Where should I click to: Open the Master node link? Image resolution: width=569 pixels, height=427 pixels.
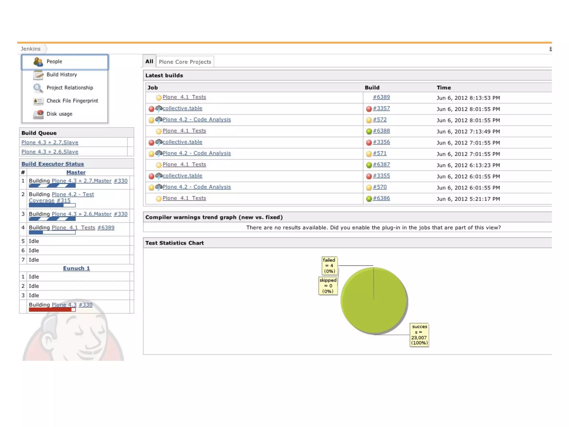(x=76, y=172)
